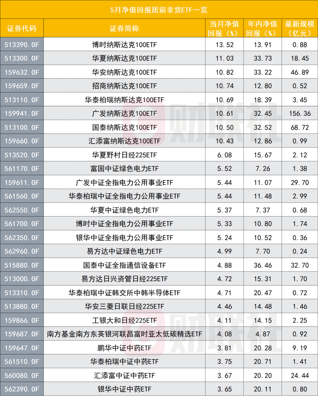Click the fund size value 9.19
Image resolution: width=318 pixels, height=396 pixels.
300,348
